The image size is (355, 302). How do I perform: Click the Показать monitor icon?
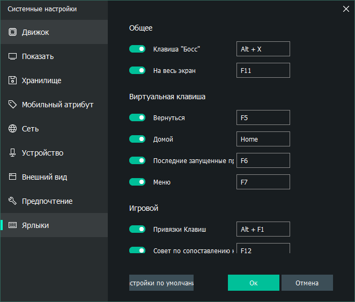[12, 56]
